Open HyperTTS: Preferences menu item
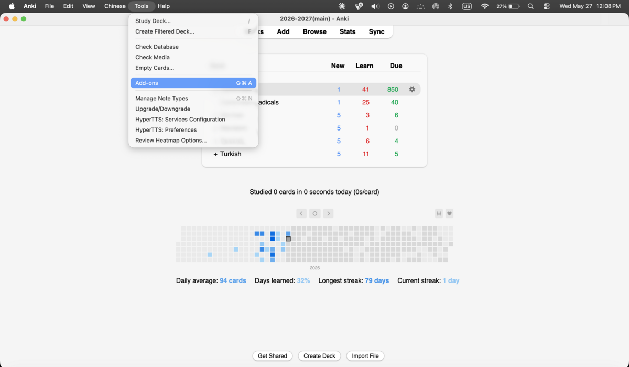Viewport: 629px width, 367px height. [193, 129]
